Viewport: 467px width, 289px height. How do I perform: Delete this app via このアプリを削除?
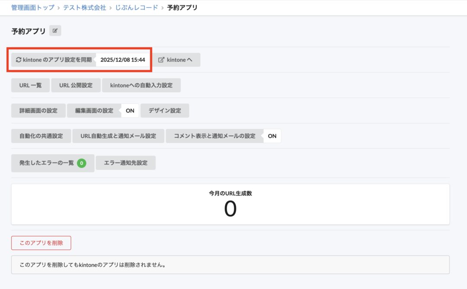coord(41,243)
